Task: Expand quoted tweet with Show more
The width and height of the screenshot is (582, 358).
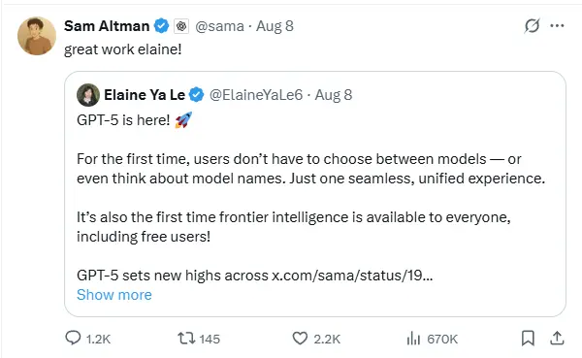Action: point(114,295)
